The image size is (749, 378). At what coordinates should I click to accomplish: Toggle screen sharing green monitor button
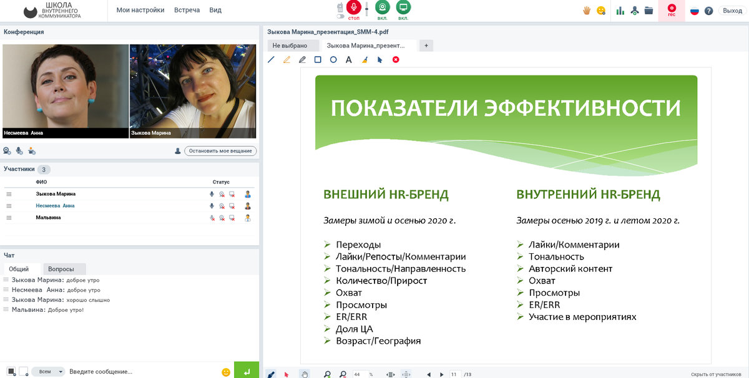tap(403, 7)
